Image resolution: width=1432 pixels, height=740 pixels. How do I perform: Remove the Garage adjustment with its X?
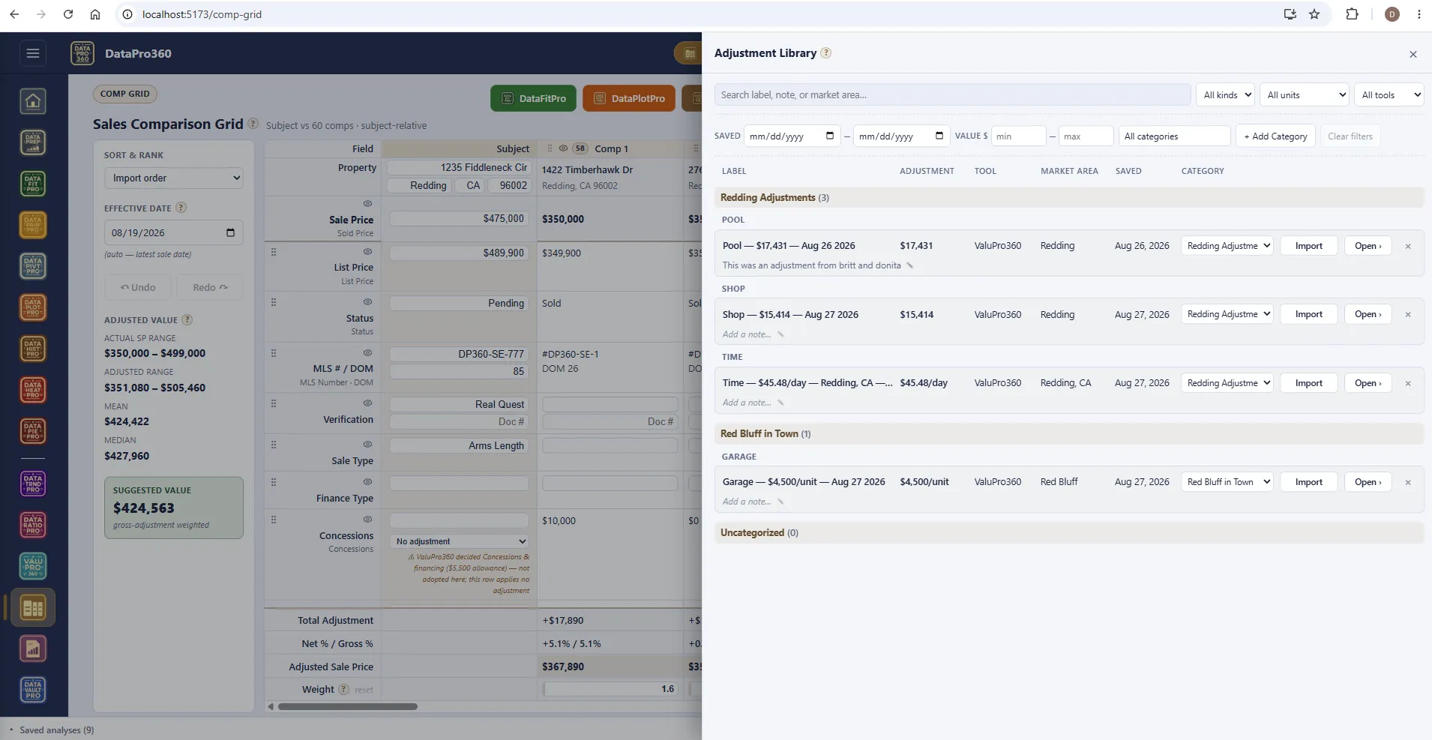click(1408, 483)
